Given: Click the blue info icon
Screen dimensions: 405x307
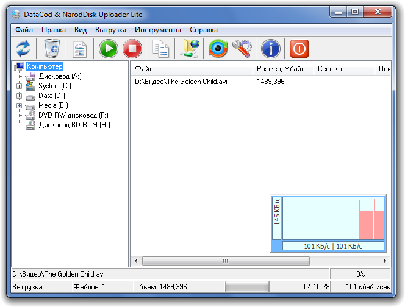Looking at the screenshot, I should 270,48.
